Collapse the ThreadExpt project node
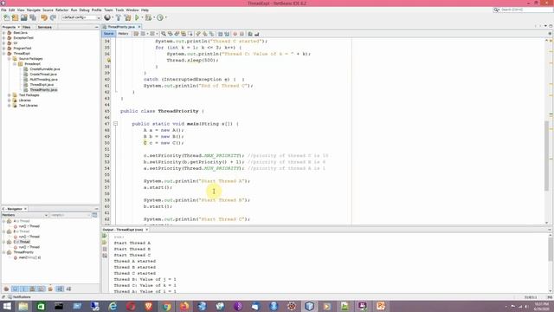Image resolution: width=554 pixels, height=312 pixels. tap(3, 54)
